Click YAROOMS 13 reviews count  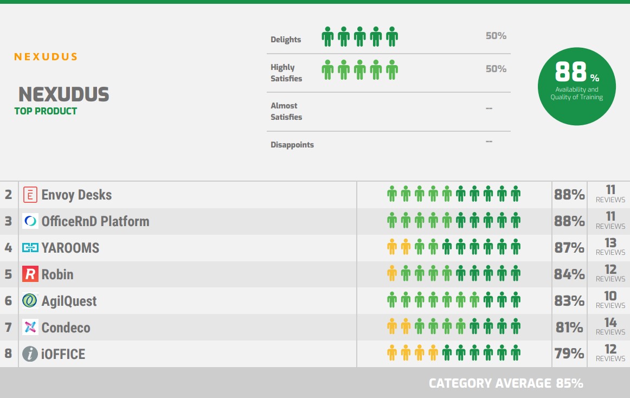(x=610, y=247)
